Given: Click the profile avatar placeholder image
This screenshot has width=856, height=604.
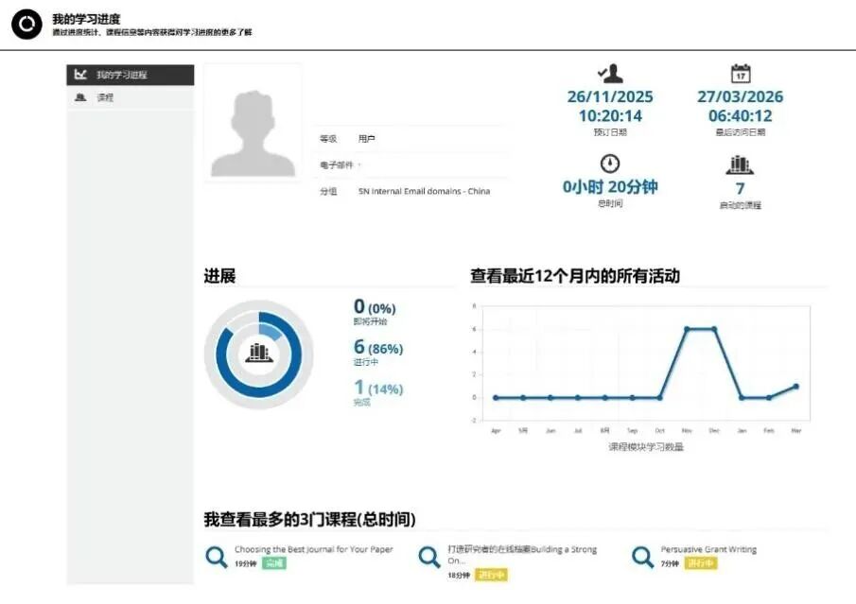Looking at the screenshot, I should pyautogui.click(x=253, y=123).
